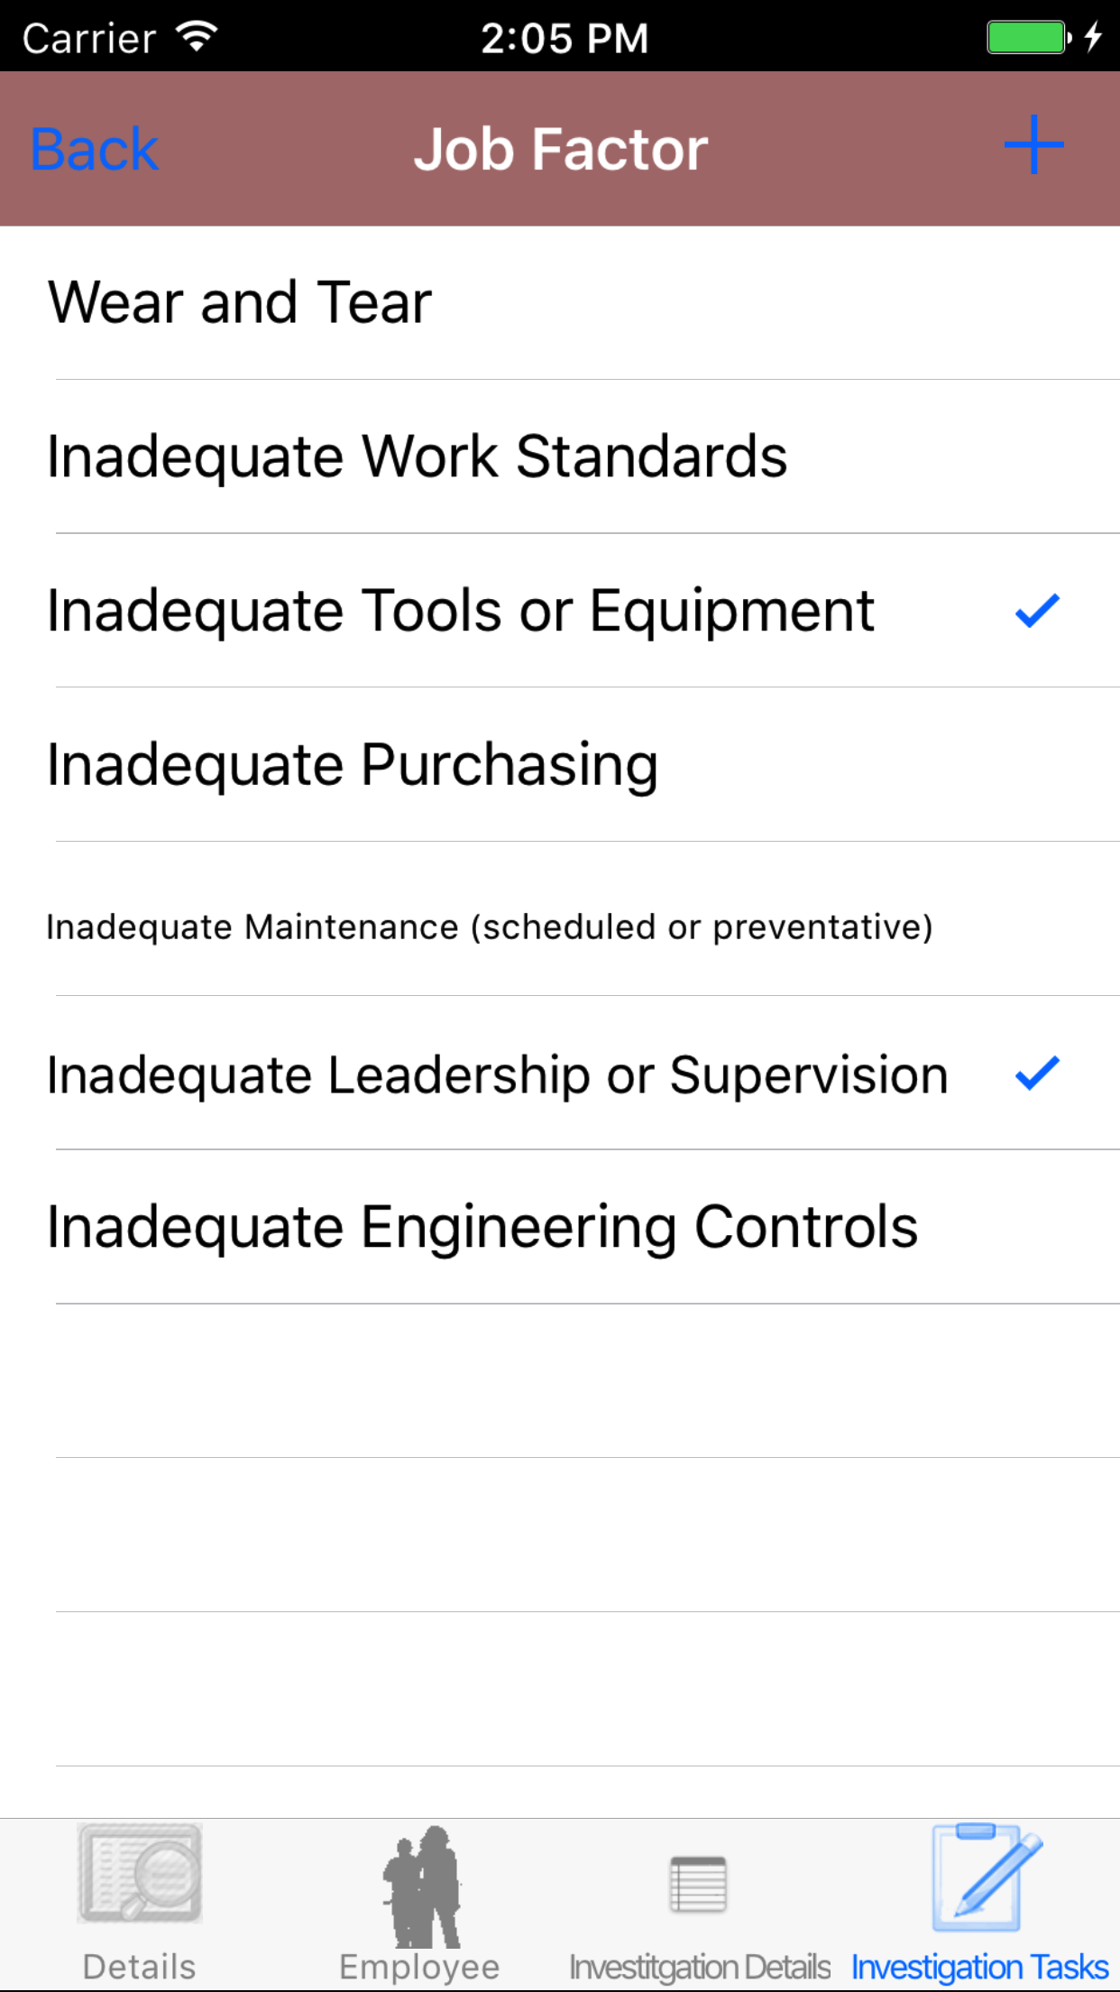Switch to the Investigation Details tab label

(700, 1967)
